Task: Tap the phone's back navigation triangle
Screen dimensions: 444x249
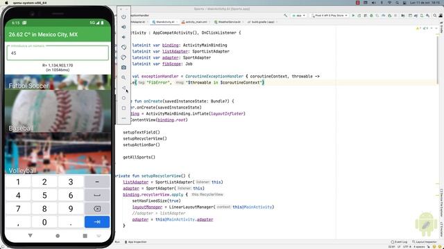Action: click(31, 235)
